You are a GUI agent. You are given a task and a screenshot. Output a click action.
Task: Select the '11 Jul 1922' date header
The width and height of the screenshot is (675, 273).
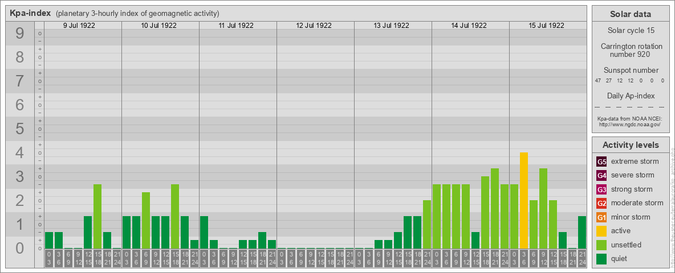click(x=236, y=26)
